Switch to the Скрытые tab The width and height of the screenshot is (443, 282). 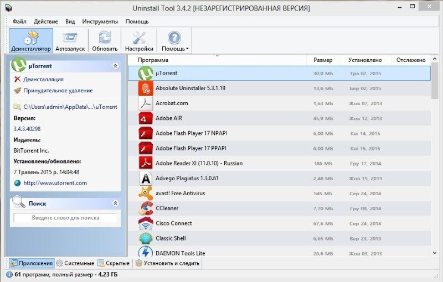tap(114, 263)
